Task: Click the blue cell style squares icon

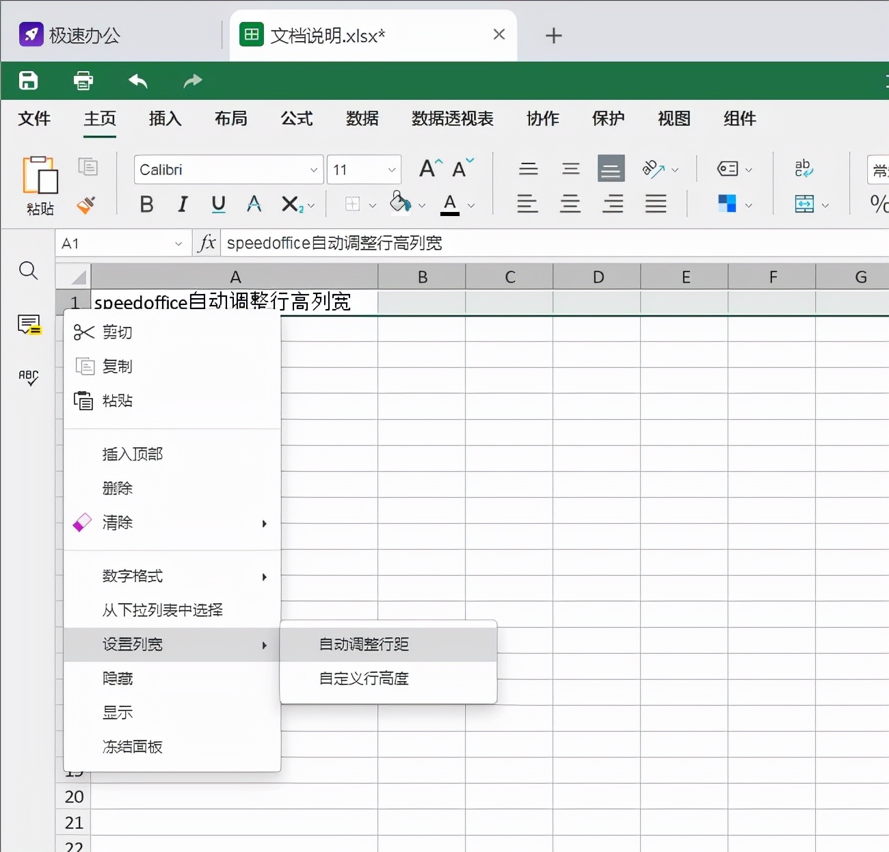Action: click(x=727, y=204)
